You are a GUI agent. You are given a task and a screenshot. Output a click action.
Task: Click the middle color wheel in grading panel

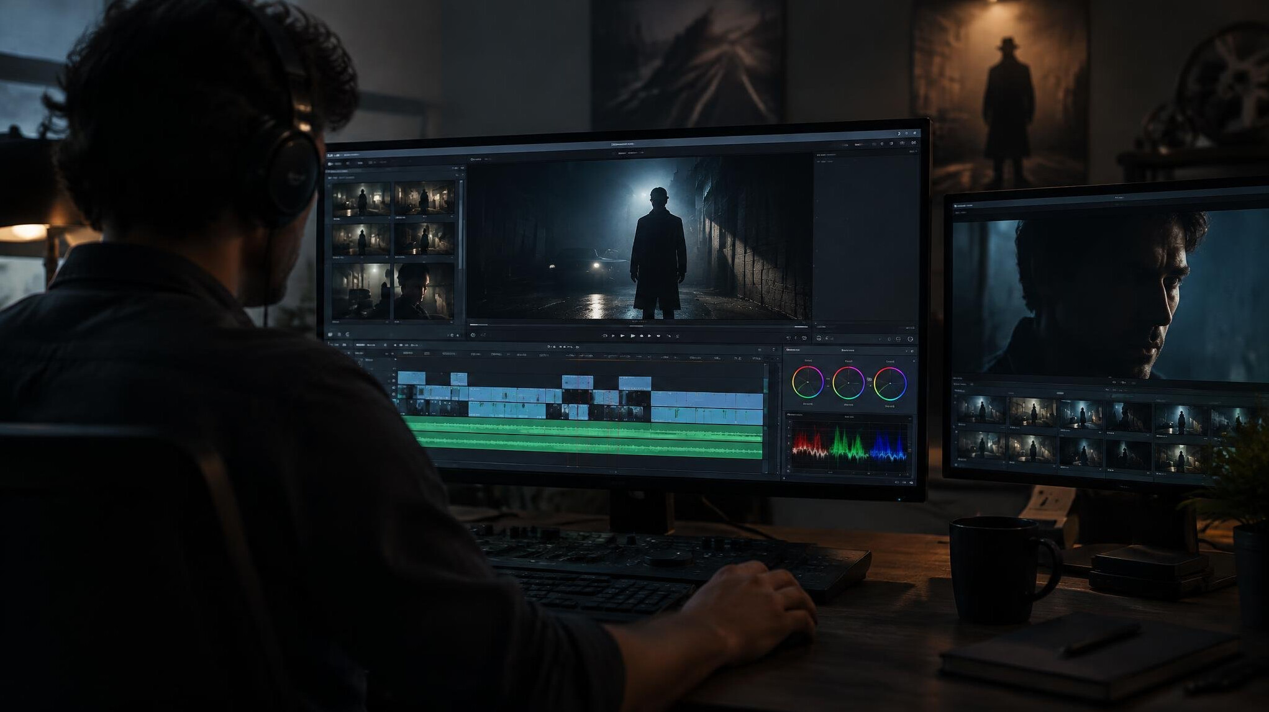pyautogui.click(x=848, y=383)
